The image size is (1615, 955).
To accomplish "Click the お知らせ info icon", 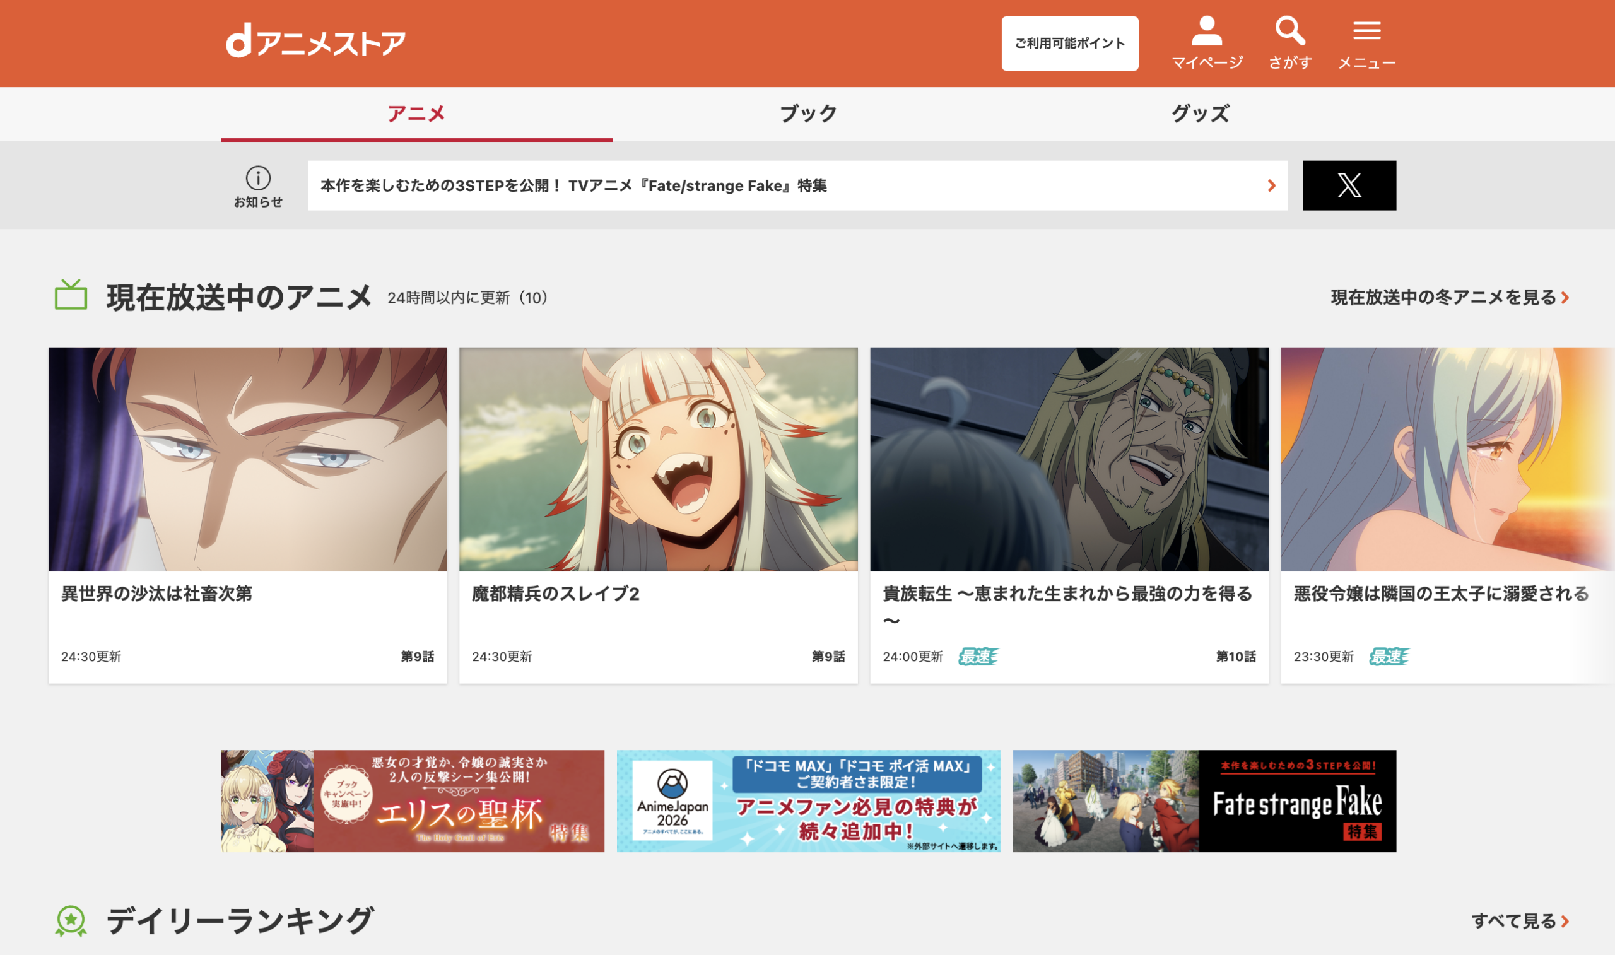I will (x=258, y=179).
